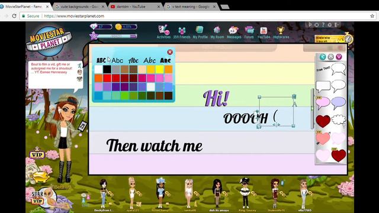Image resolution: width=379 pixels, height=213 pixels.
Task: Delete selected text box with trash icon
Action: click(x=294, y=96)
